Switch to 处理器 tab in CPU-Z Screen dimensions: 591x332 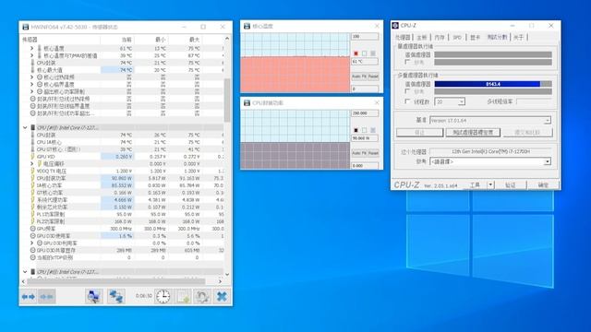tap(403, 37)
